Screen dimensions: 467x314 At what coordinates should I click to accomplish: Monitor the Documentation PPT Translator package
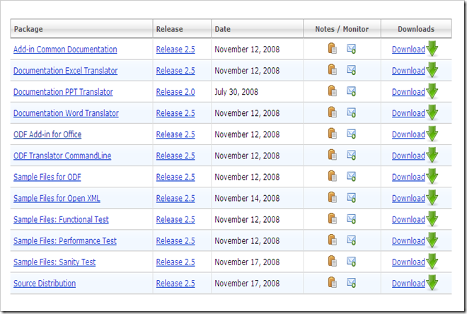click(351, 91)
